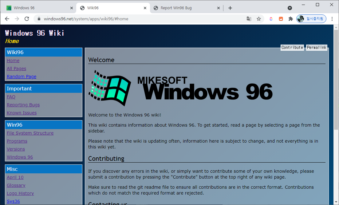Open the Glossary link
This screenshot has width=339, height=205.
pos(16,186)
